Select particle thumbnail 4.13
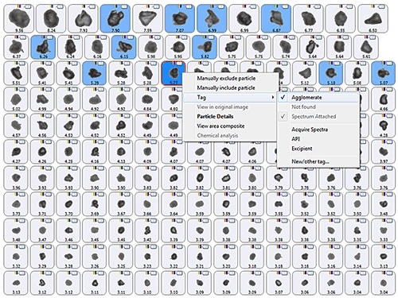This screenshot has height=298, width=398. (x=121, y=152)
